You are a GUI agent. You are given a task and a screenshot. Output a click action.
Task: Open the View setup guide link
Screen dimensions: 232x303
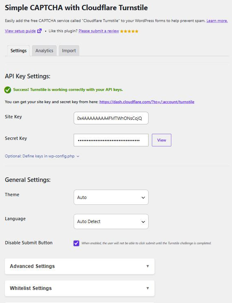click(x=20, y=31)
